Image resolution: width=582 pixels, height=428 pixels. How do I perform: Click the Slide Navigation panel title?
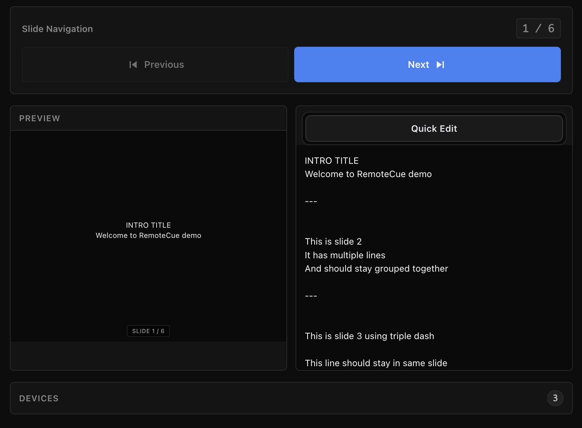[57, 29]
